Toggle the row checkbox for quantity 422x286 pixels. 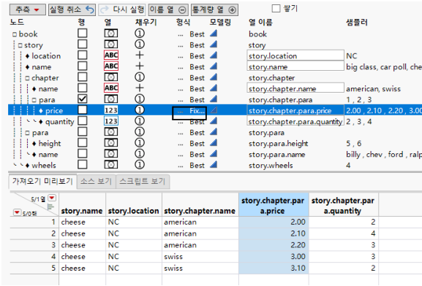(x=83, y=121)
